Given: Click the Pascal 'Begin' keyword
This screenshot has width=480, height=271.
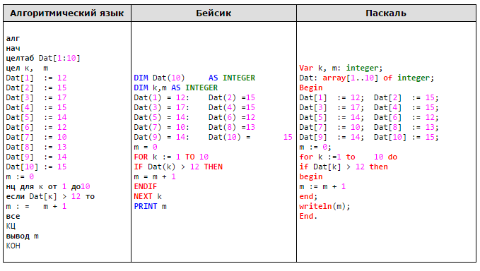Looking at the screenshot, I should pos(311,88).
